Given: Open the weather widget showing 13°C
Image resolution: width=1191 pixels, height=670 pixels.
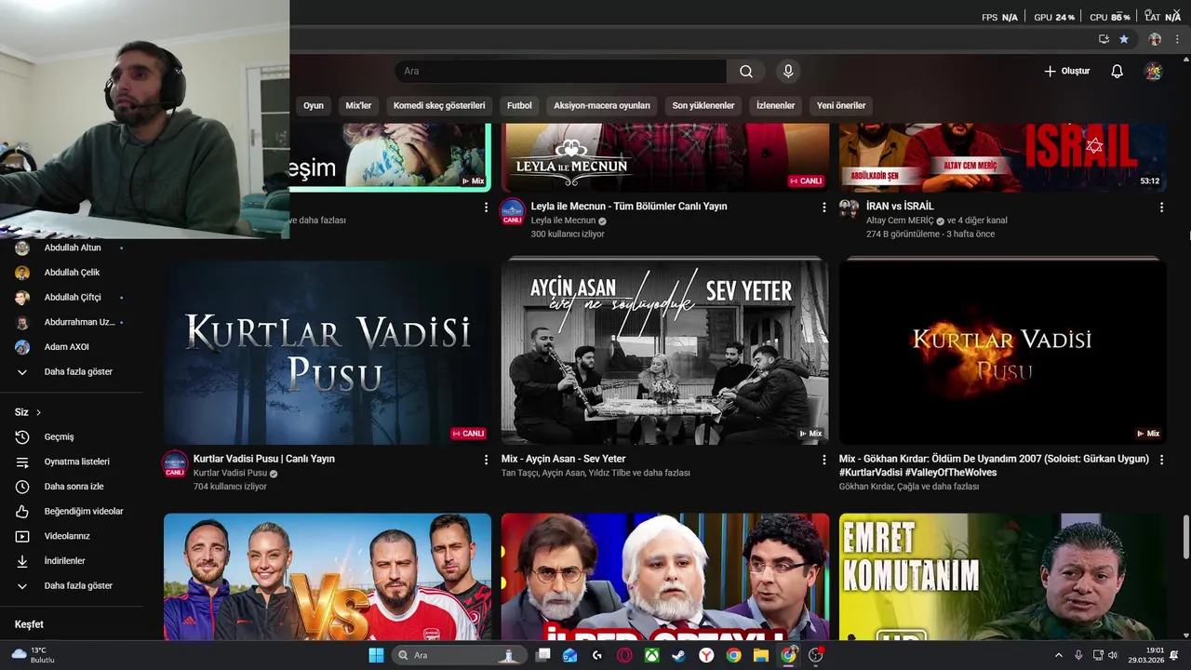Looking at the screenshot, I should pos(33,655).
